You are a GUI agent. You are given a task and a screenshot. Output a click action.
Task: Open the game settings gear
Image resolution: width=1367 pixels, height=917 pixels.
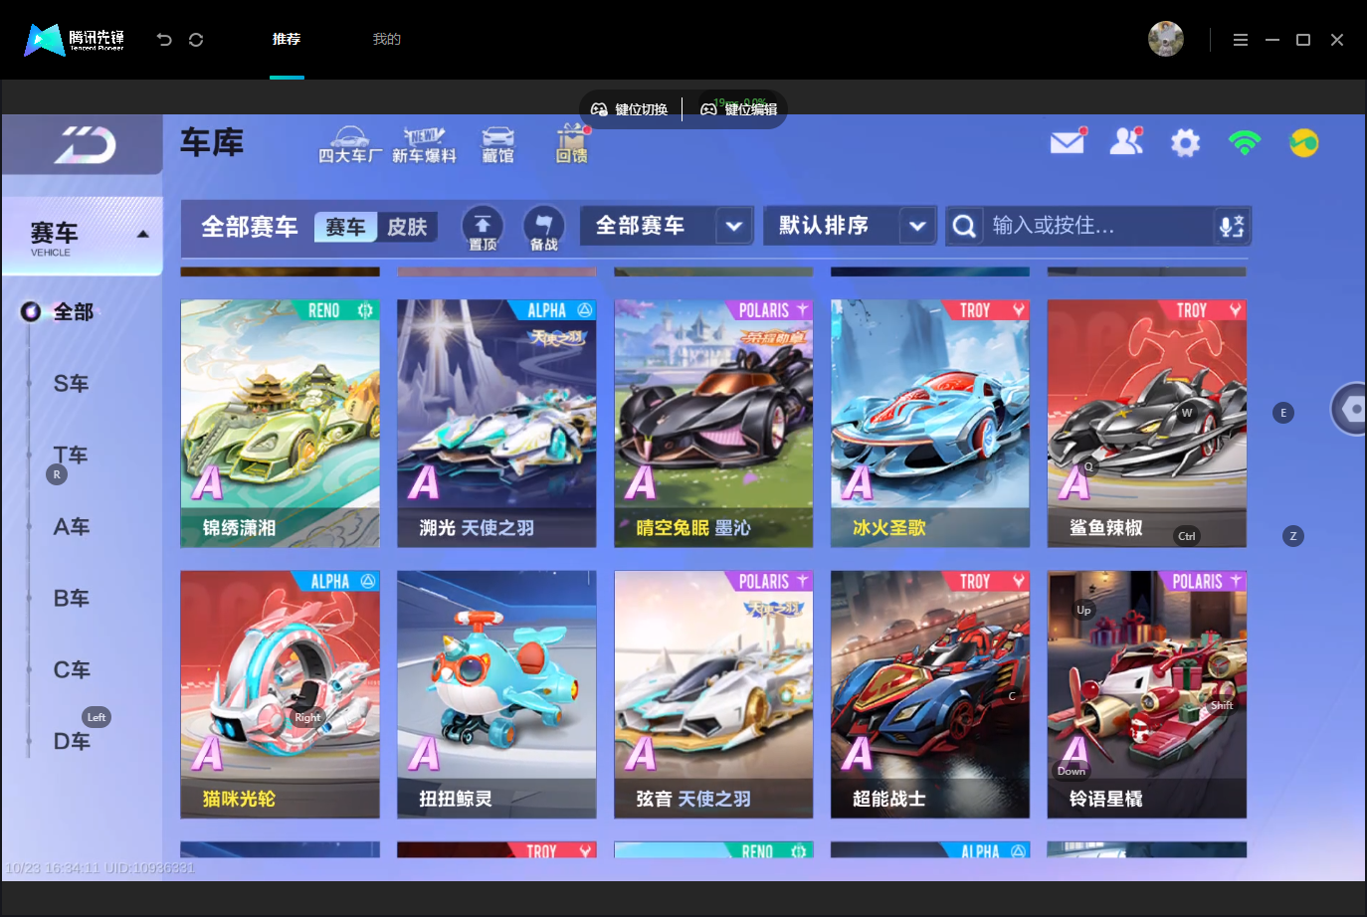[1185, 143]
